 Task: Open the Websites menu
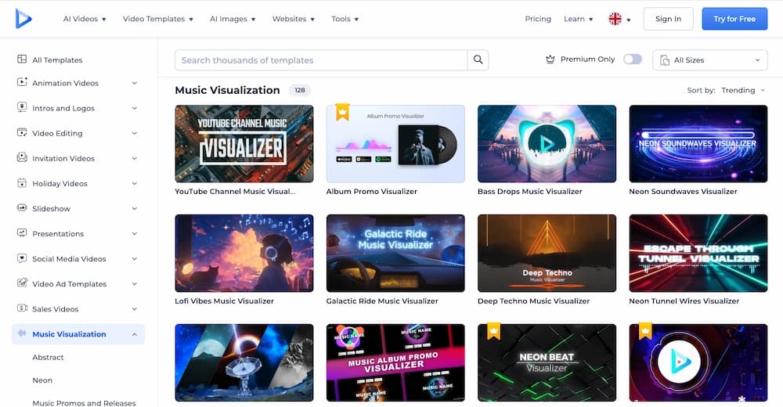(x=293, y=19)
